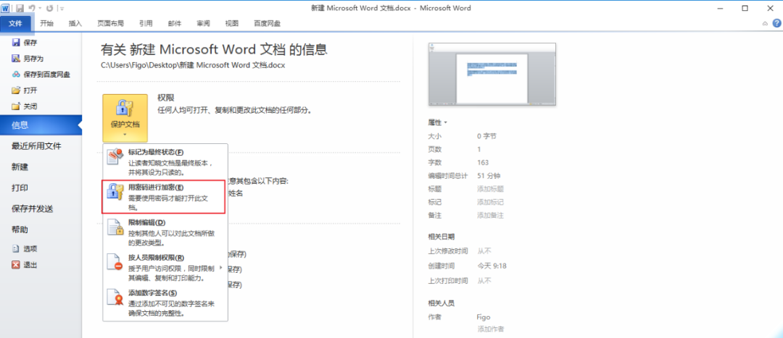Click the 保存 disk icon in sidebar

point(16,43)
